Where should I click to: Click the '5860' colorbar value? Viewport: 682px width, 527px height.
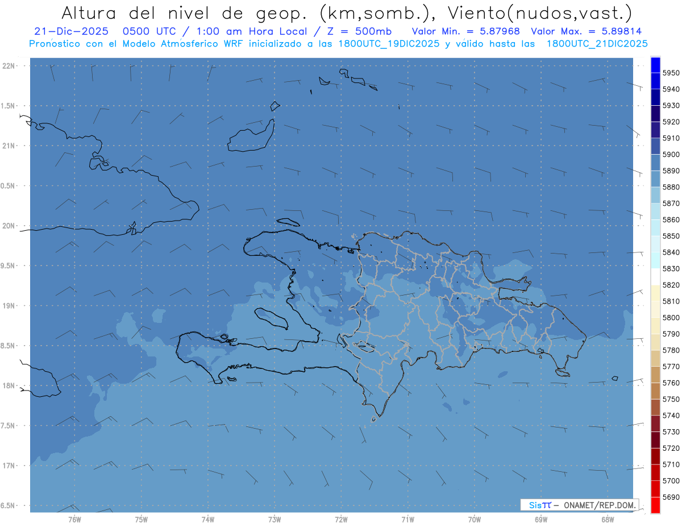point(671,219)
